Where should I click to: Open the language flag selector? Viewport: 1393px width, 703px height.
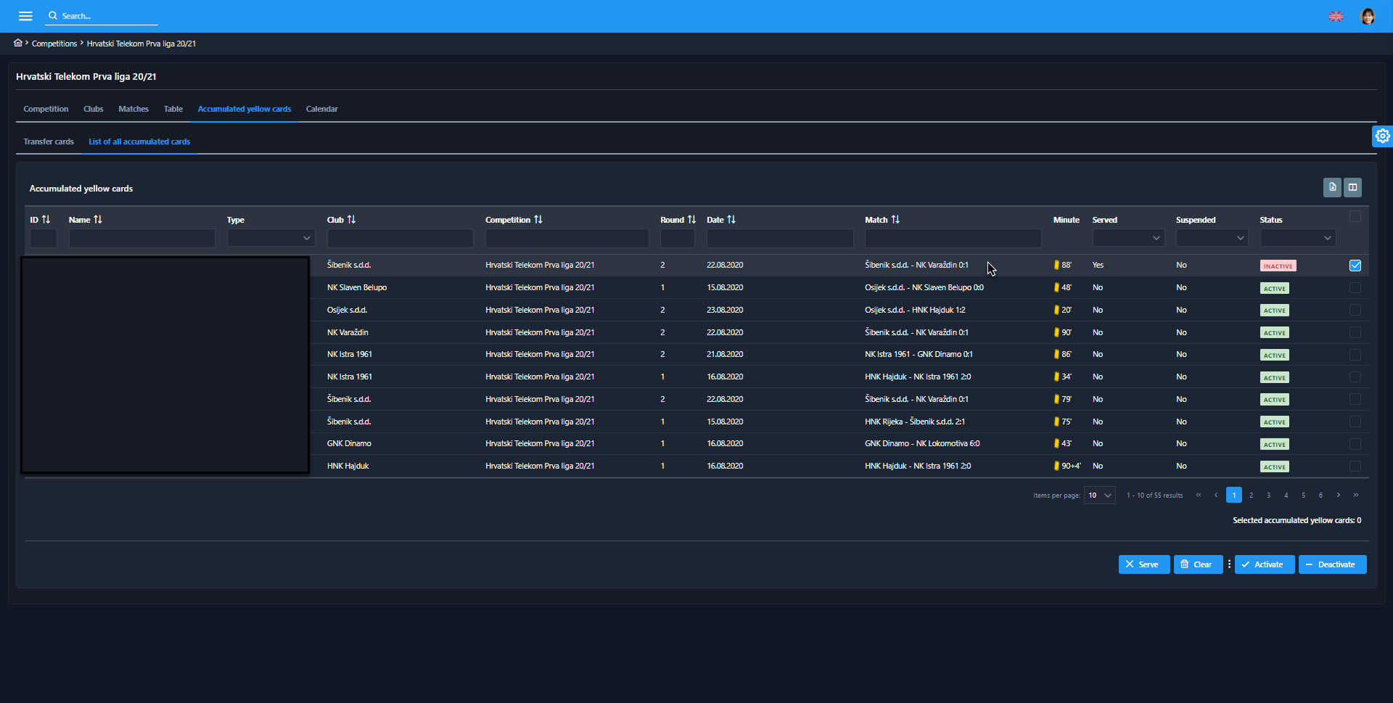coord(1336,16)
